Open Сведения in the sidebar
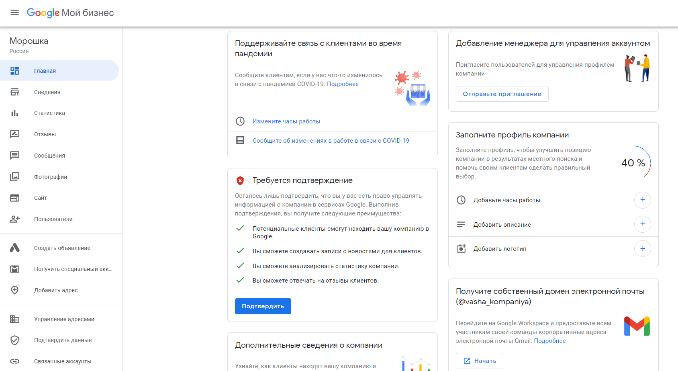 59,92
